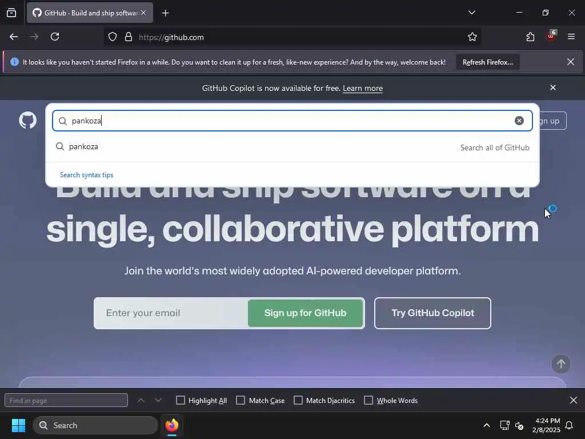Image resolution: width=585 pixels, height=439 pixels.
Task: Click the Enter your email field
Action: point(171,313)
